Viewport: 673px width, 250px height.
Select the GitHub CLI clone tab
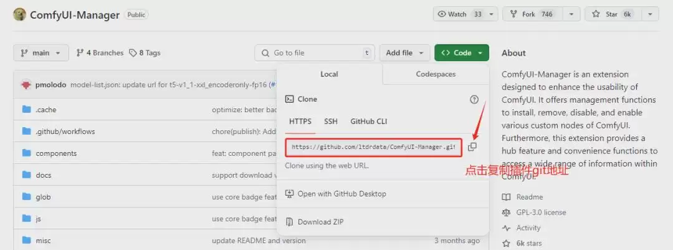coord(369,122)
